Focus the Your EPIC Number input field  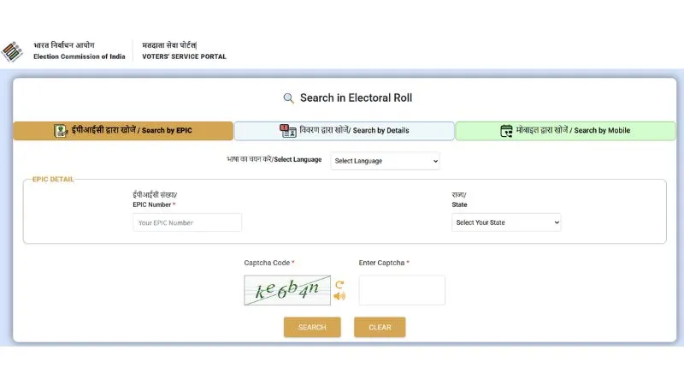point(187,222)
